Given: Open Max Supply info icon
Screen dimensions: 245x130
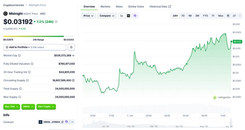Looking at the screenshot, I should 19,97.
